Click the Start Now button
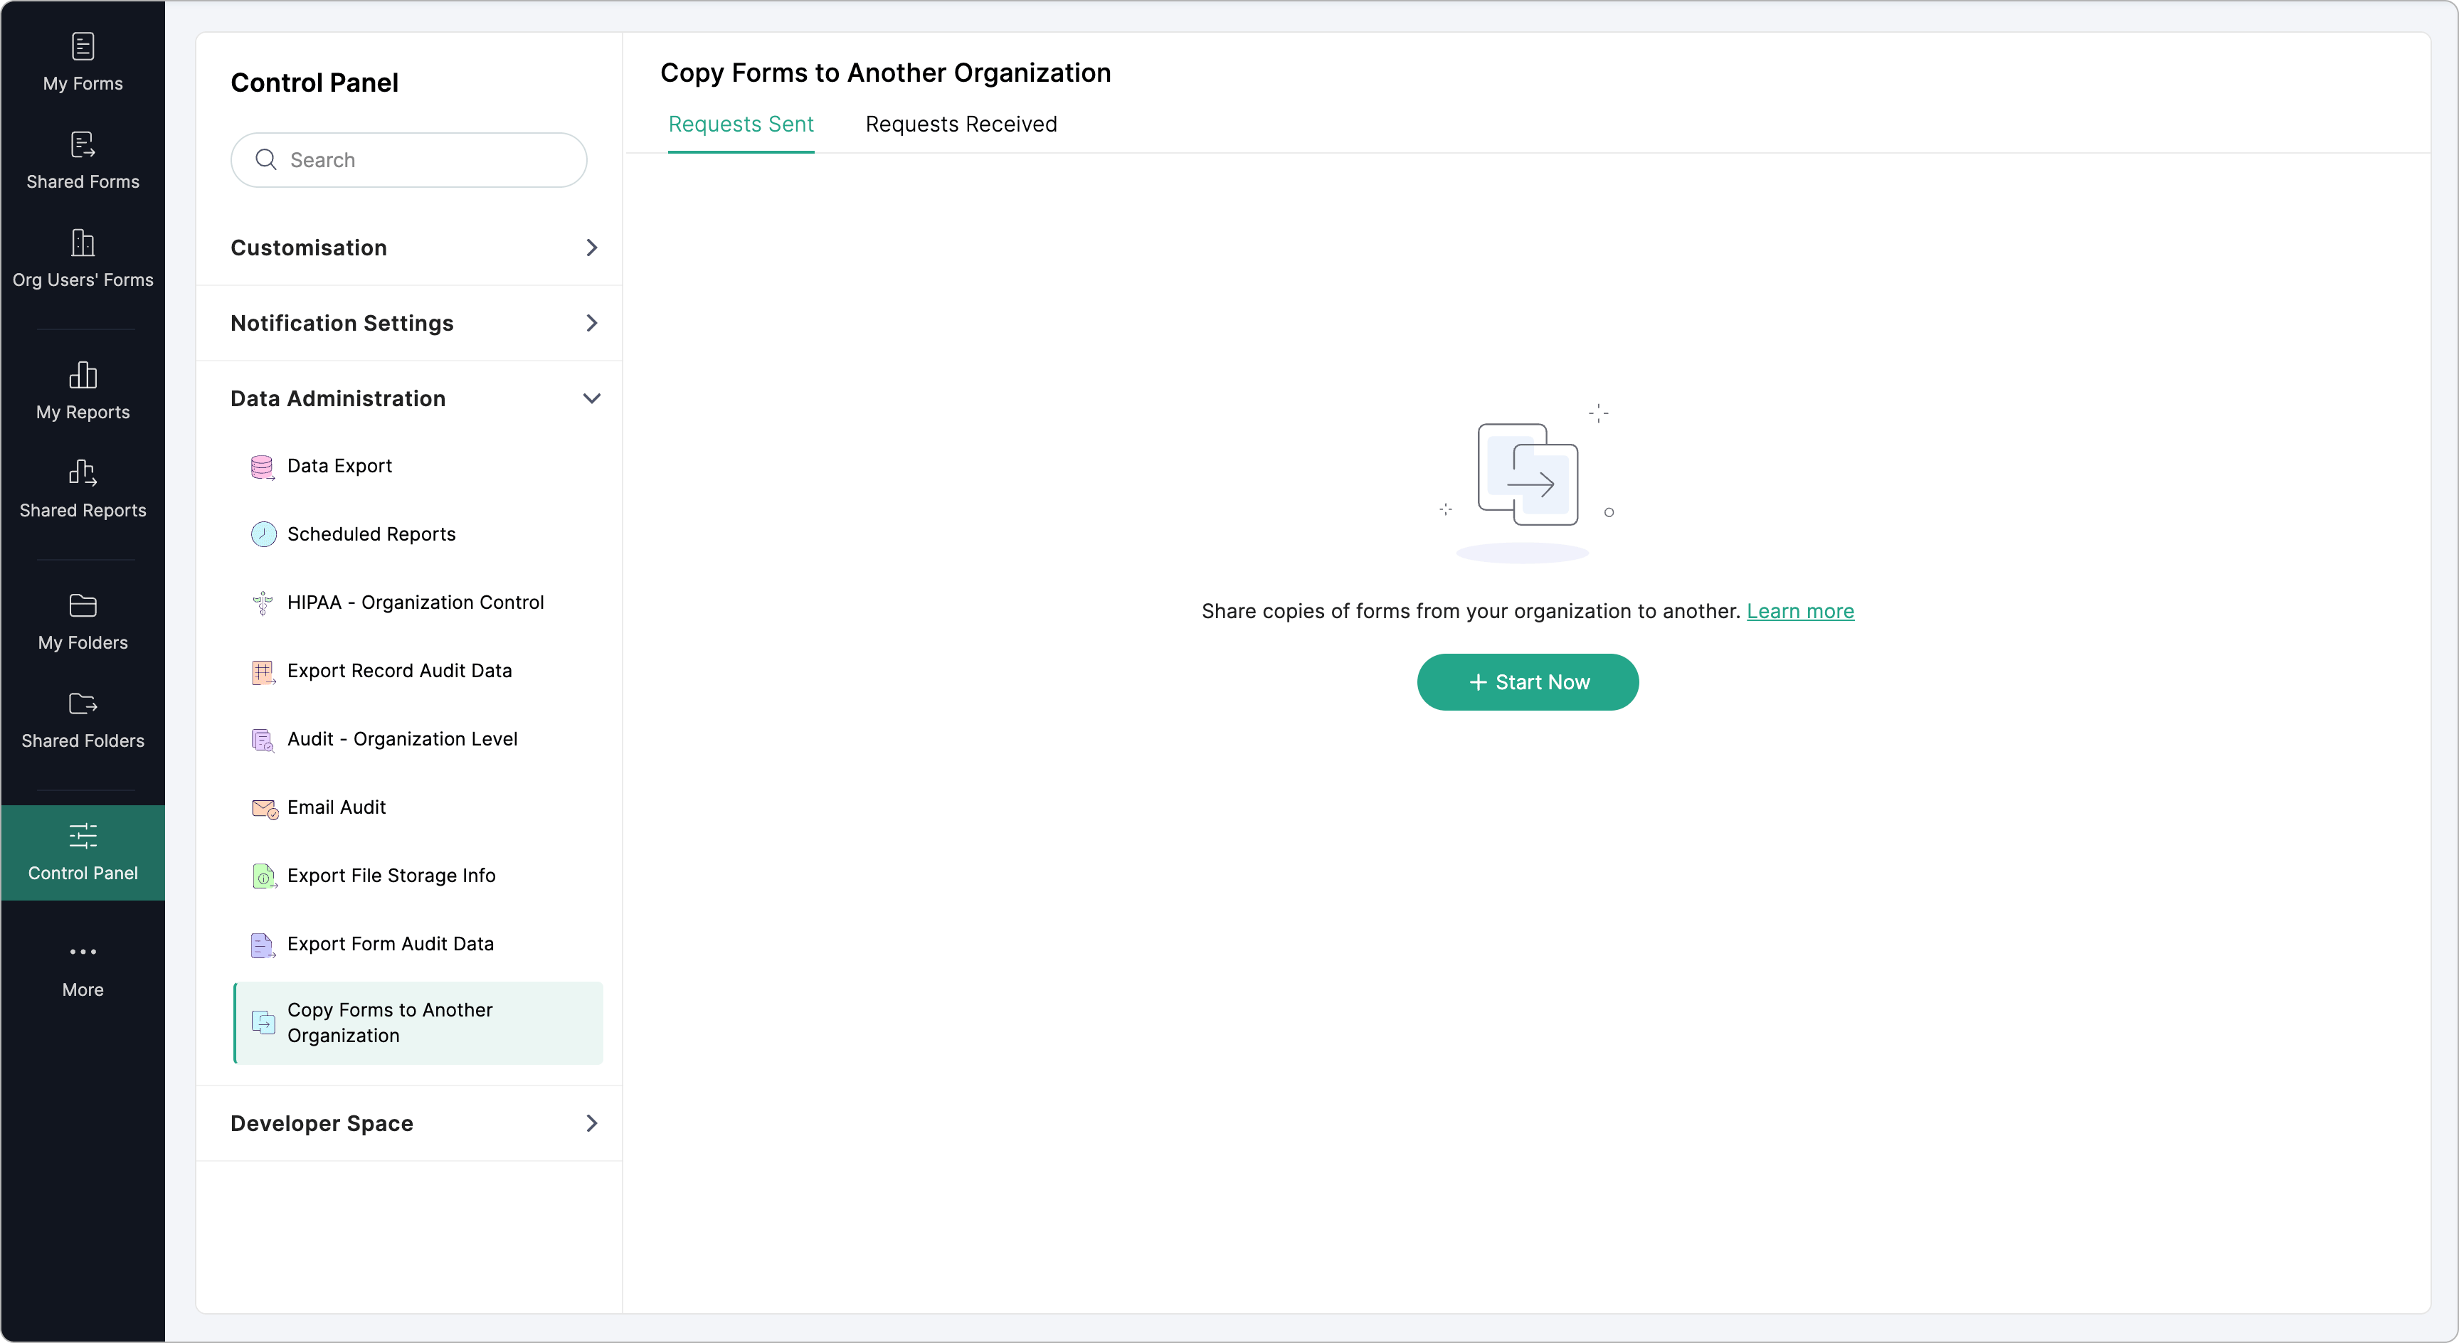Viewport: 2459px width, 1343px height. point(1528,682)
